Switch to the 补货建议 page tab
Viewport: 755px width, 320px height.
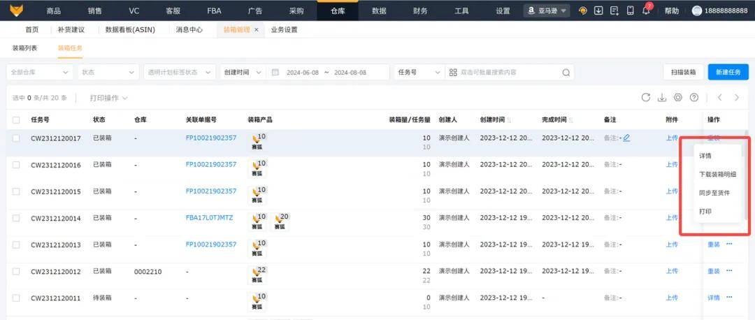point(71,30)
